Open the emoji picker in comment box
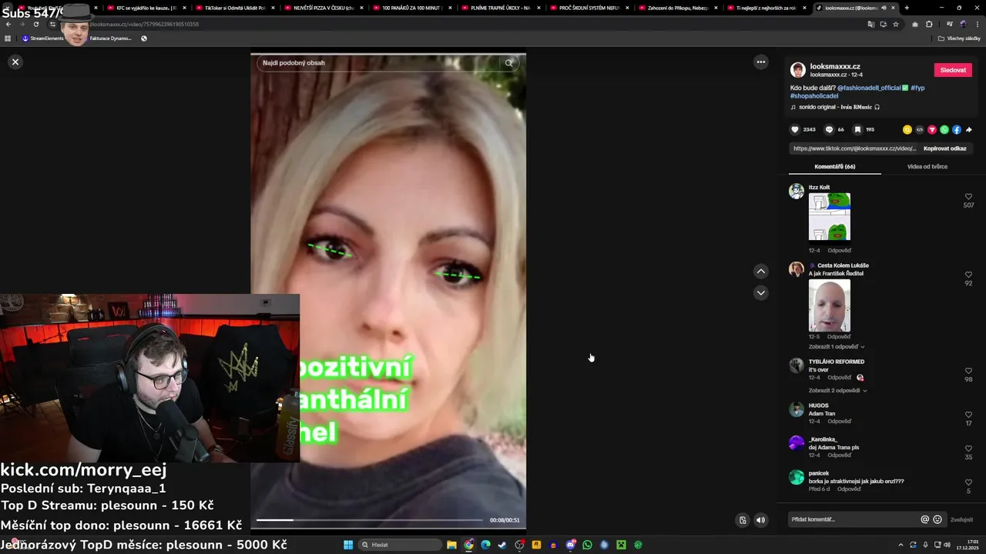The image size is (986, 554). tap(937, 519)
